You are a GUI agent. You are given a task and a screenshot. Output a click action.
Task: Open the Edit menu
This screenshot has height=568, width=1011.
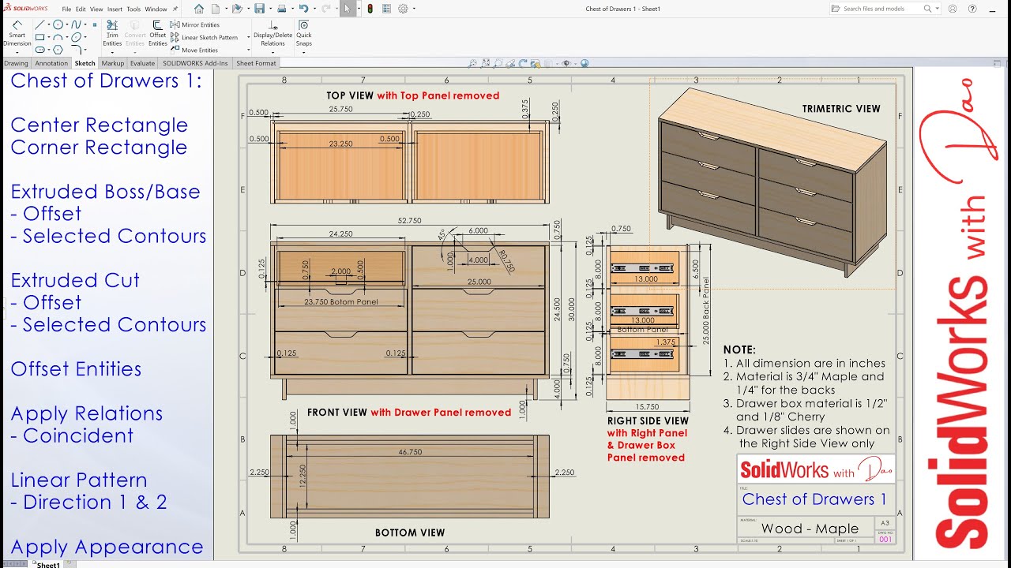pyautogui.click(x=81, y=9)
